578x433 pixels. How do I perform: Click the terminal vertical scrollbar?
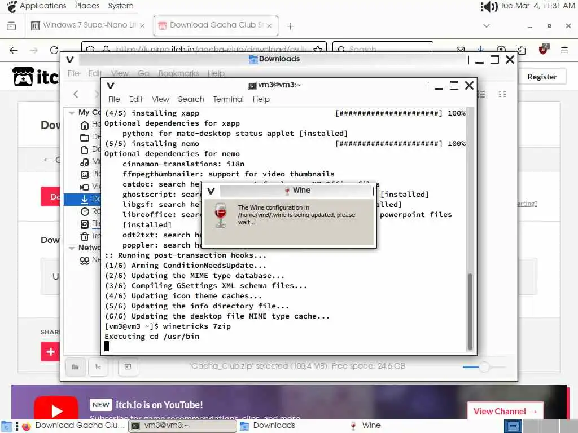click(470, 311)
